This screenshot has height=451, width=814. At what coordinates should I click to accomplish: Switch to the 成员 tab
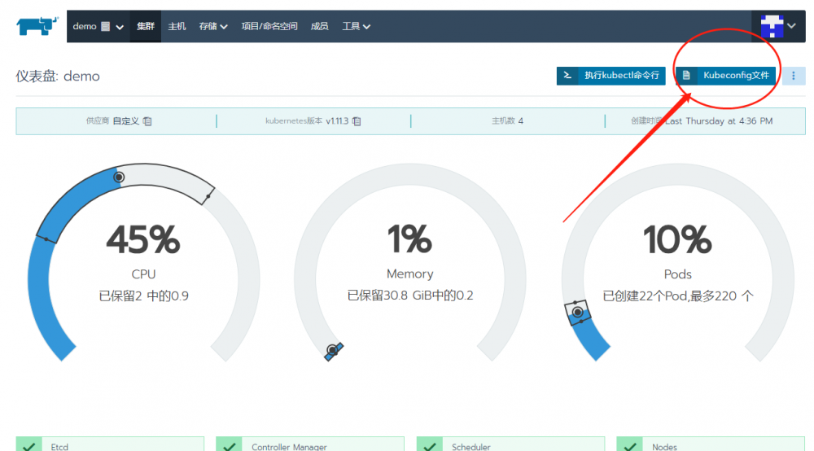click(x=319, y=27)
